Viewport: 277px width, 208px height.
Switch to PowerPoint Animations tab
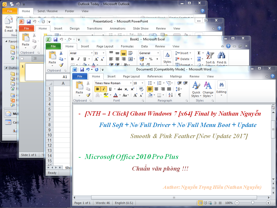coord(117,28)
